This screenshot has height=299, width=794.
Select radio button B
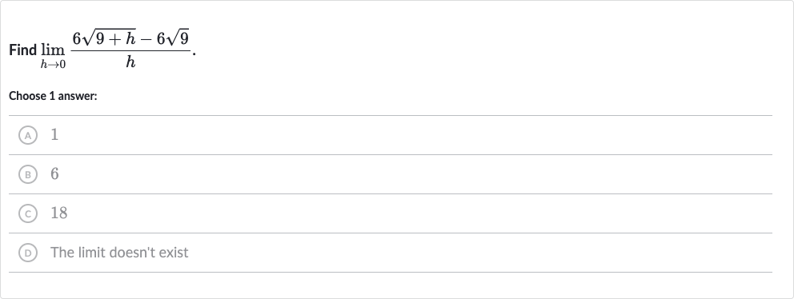(x=28, y=174)
